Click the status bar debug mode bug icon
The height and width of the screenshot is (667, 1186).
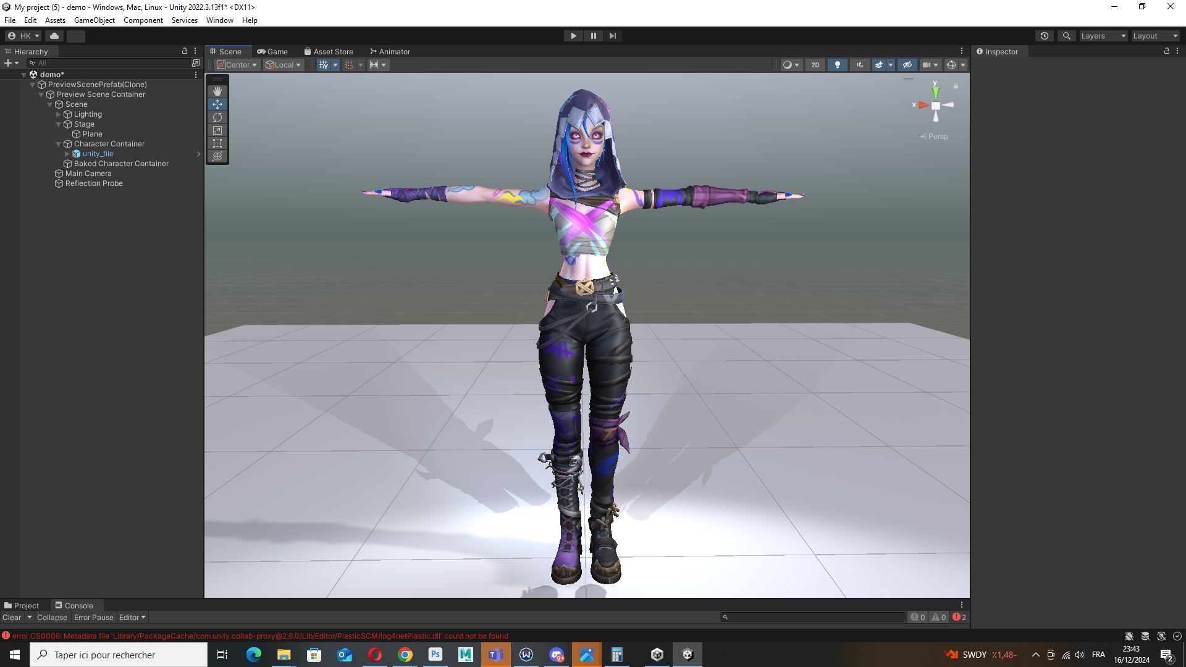(1129, 636)
